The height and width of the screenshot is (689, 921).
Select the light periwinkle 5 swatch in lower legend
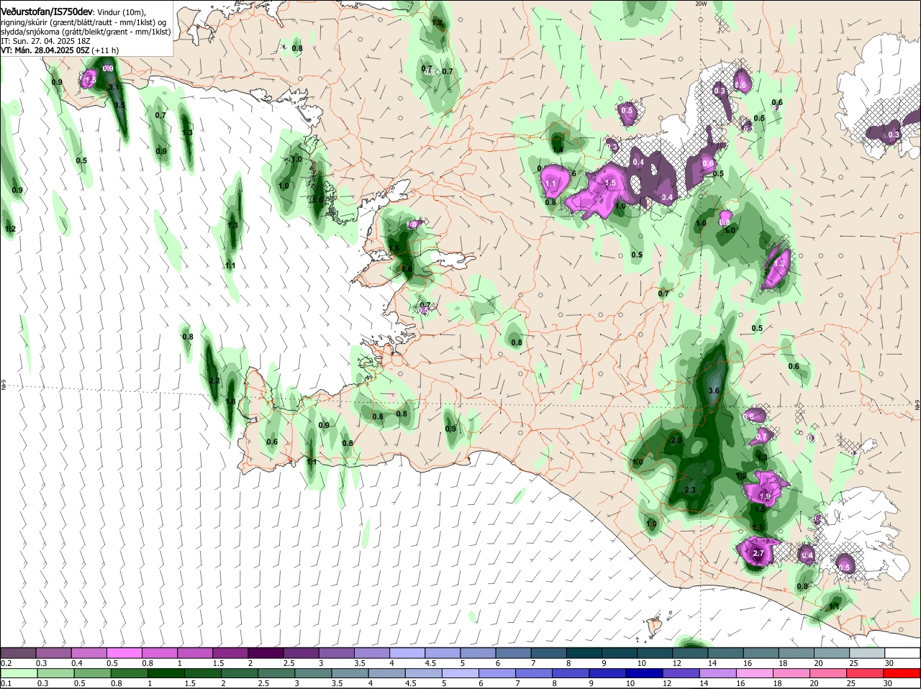pyautogui.click(x=462, y=673)
